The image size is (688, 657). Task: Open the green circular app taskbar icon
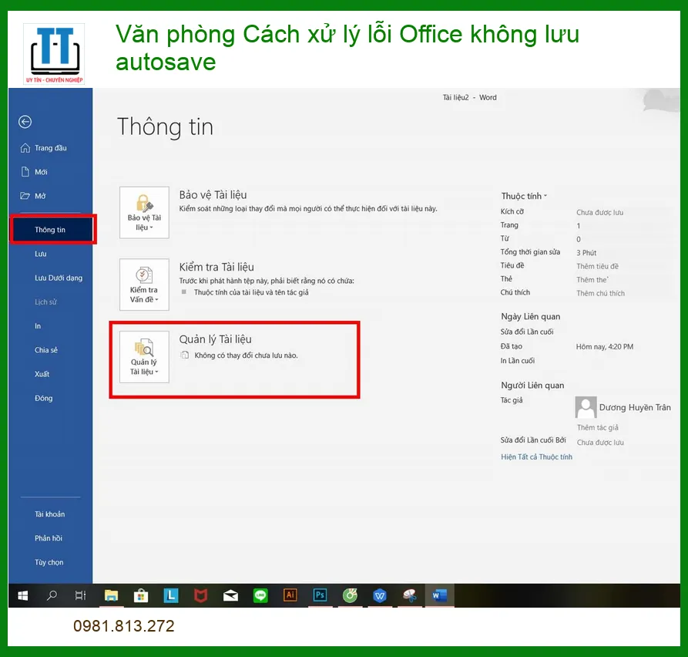coord(350,595)
